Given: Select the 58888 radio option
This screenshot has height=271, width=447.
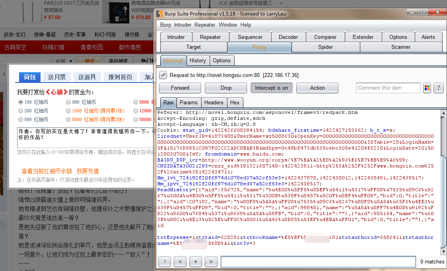Looking at the screenshot, I should [135, 119].
